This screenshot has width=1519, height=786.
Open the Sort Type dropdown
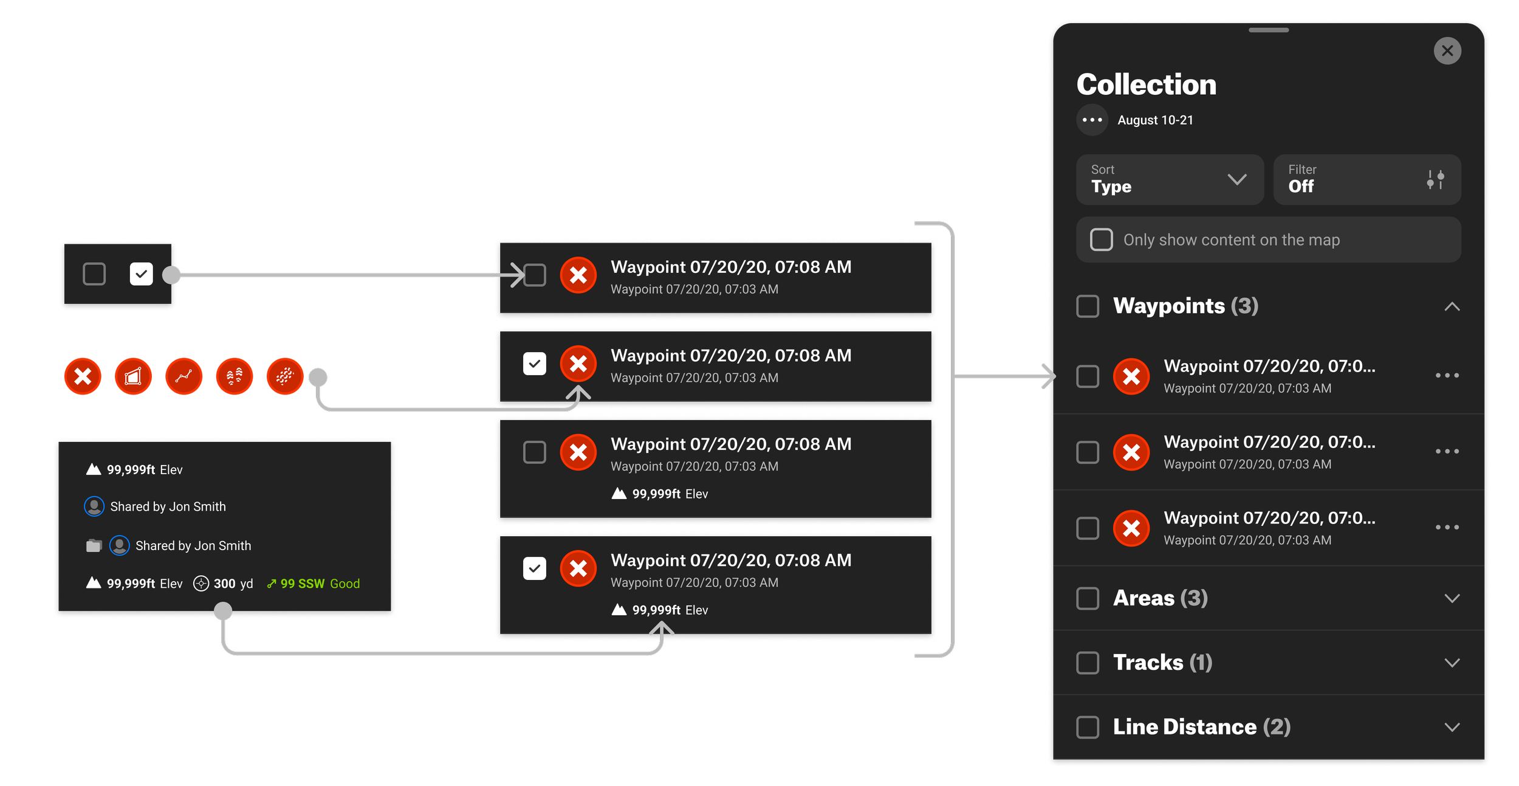point(1169,180)
